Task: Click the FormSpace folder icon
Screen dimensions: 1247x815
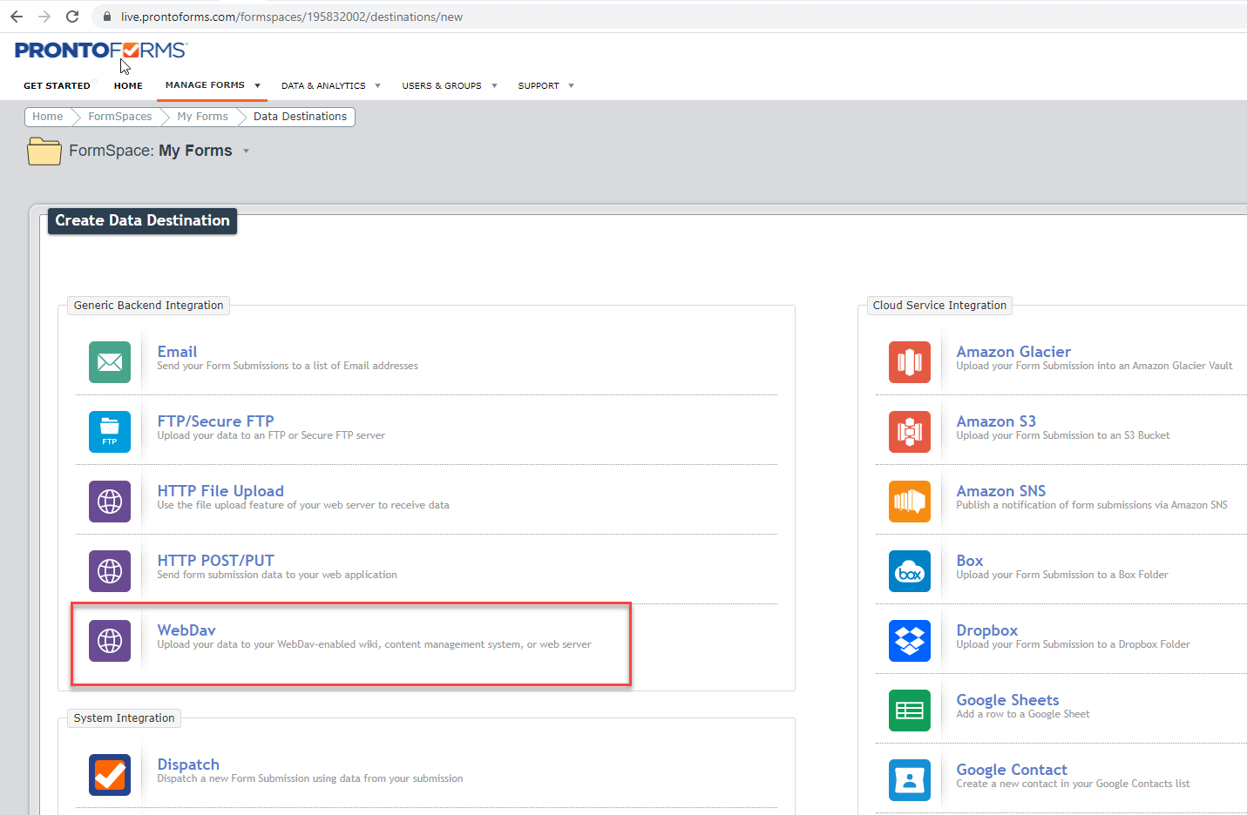Action: 44,151
